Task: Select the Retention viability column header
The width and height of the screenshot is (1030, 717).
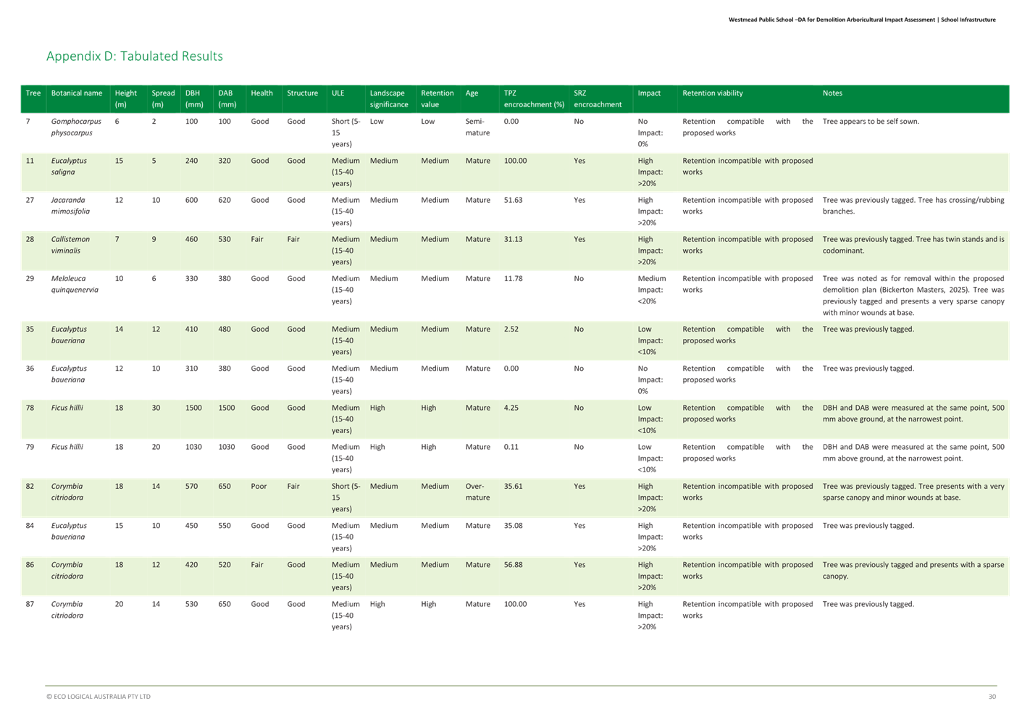Action: 712,93
